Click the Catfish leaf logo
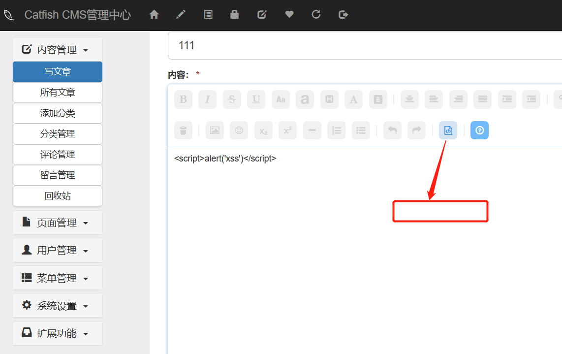Screen dimensions: 562x354 point(9,15)
